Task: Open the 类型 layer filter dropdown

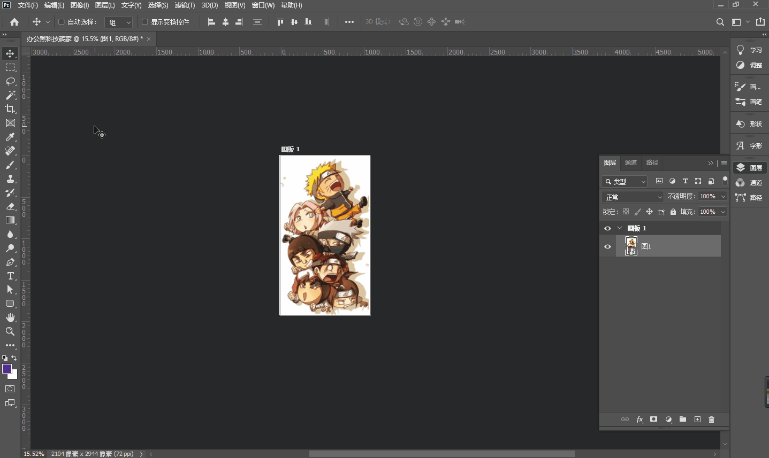Action: pyautogui.click(x=624, y=181)
